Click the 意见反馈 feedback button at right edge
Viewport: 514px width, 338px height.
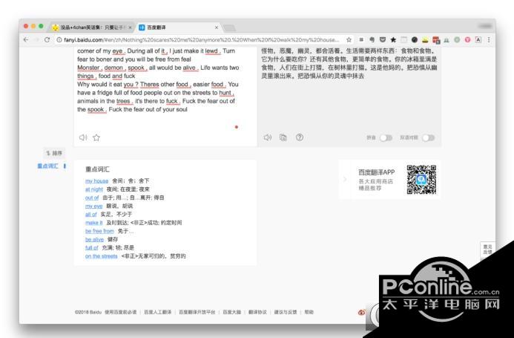pyautogui.click(x=487, y=249)
